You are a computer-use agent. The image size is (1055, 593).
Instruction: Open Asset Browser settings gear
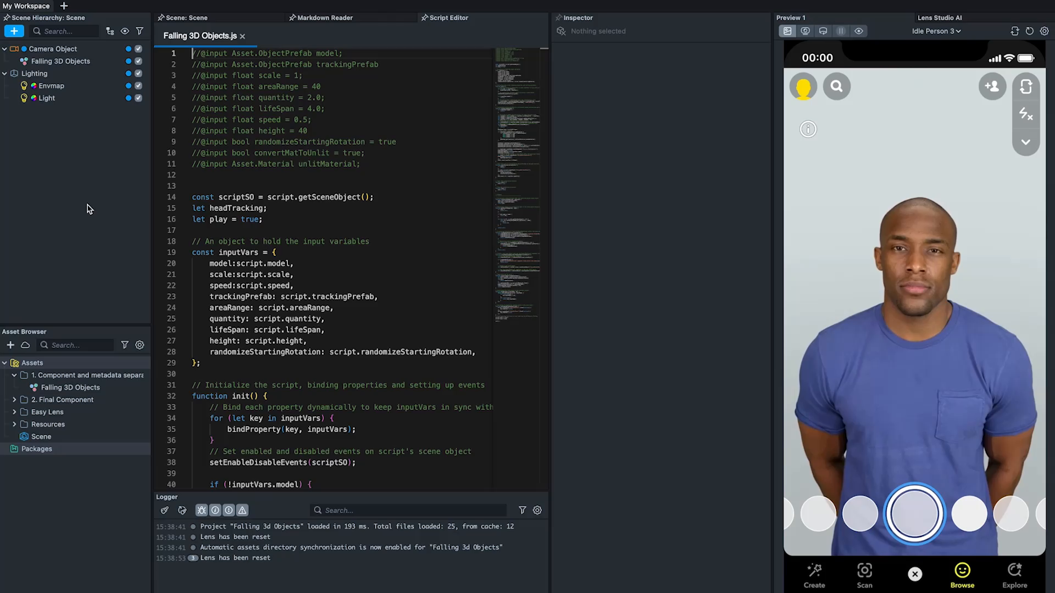click(x=140, y=345)
